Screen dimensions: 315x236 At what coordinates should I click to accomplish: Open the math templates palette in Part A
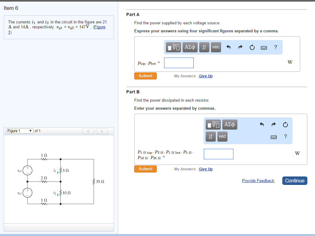pyautogui.click(x=173, y=47)
